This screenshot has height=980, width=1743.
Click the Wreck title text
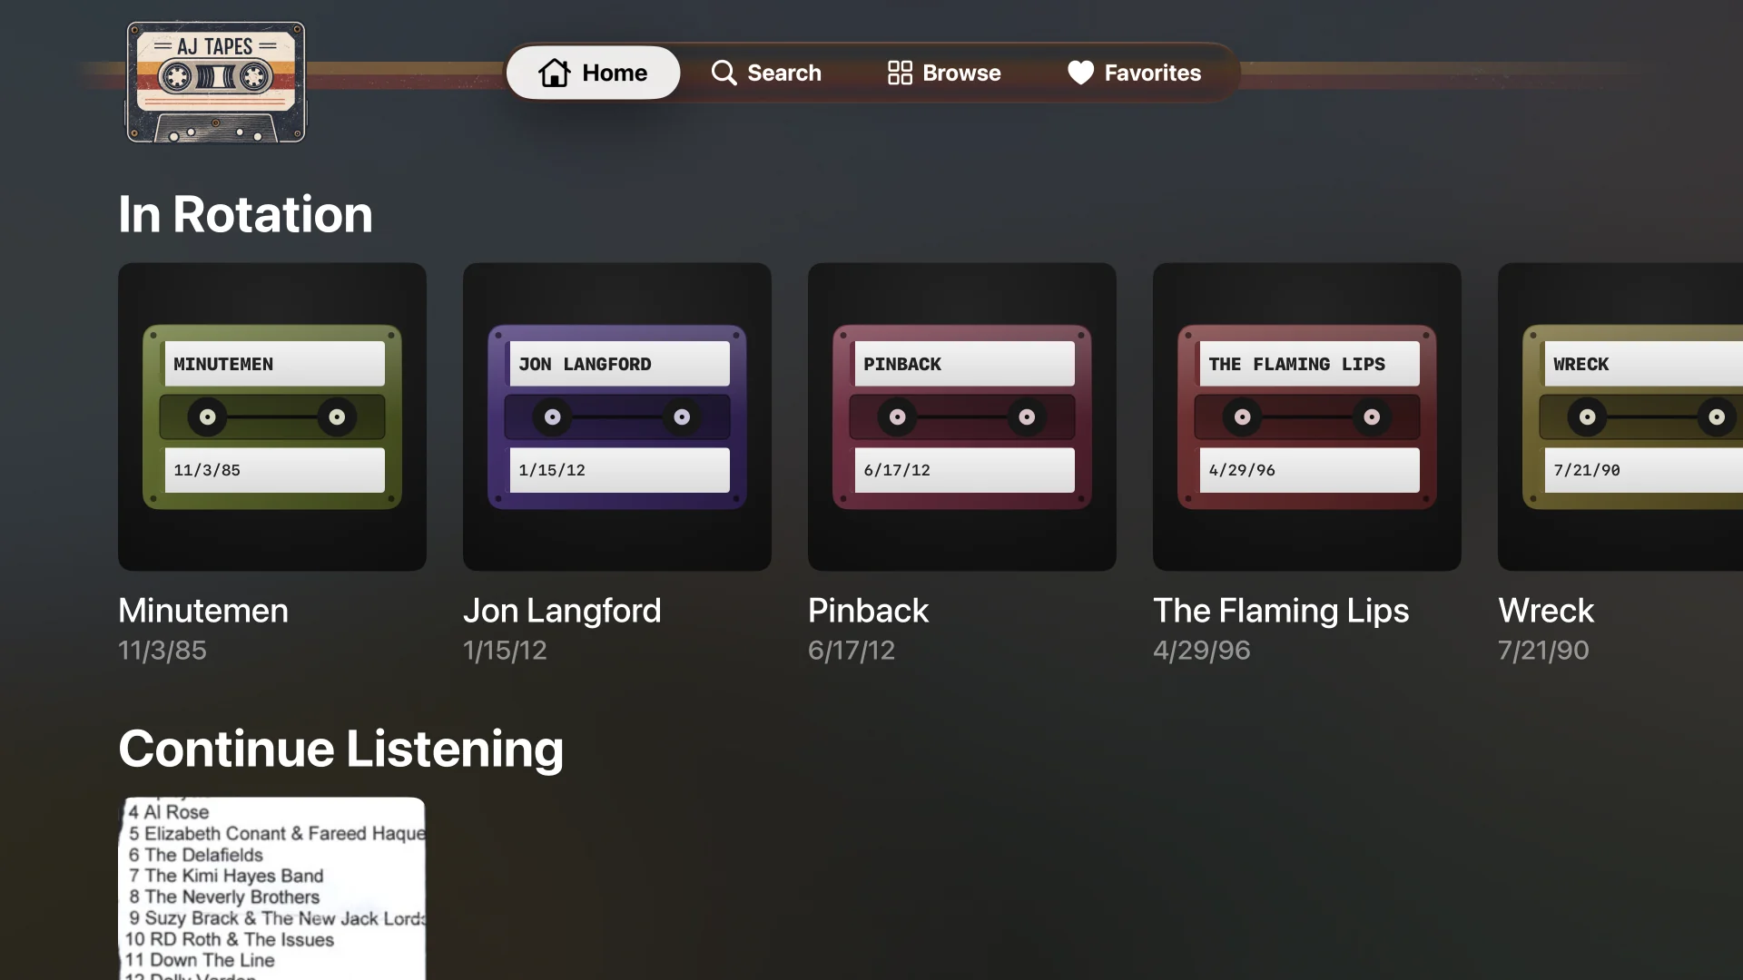pyautogui.click(x=1546, y=611)
